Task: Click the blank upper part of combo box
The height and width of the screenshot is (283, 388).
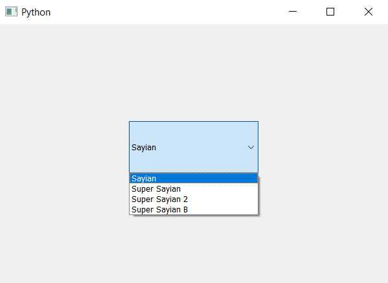Action: [x=194, y=132]
